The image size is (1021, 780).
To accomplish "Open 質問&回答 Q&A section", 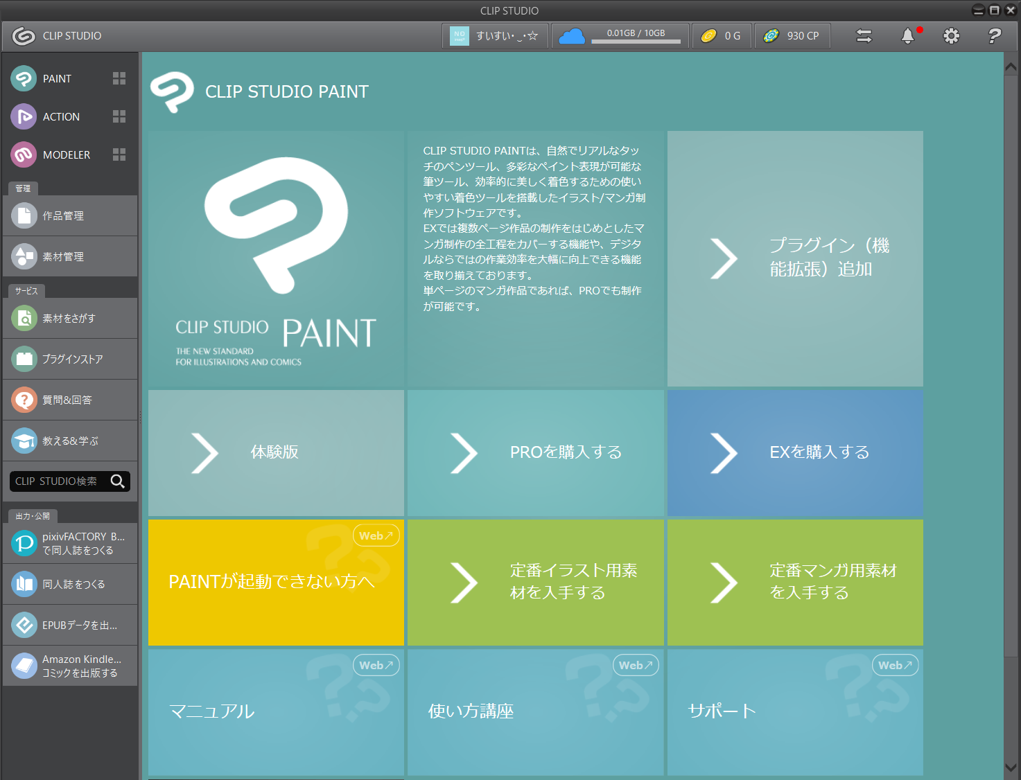I will (70, 400).
